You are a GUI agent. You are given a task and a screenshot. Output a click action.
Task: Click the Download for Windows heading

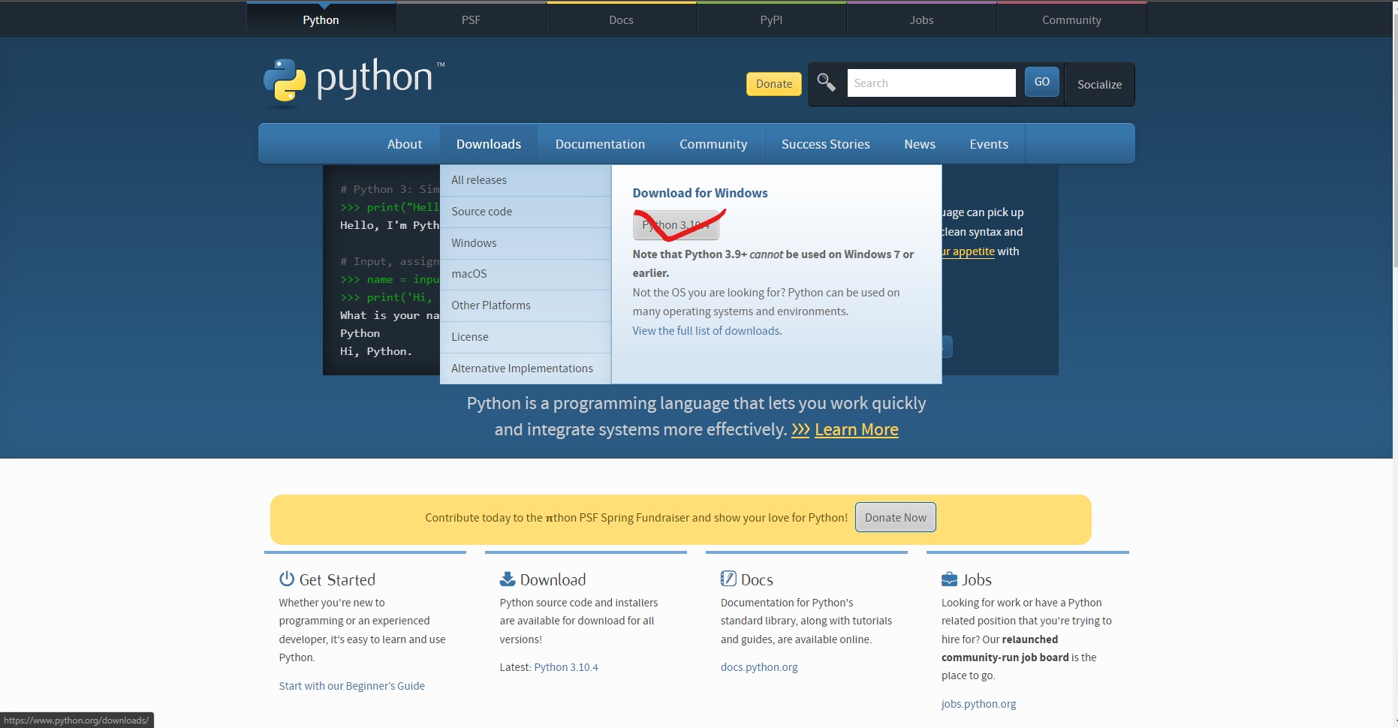point(700,193)
